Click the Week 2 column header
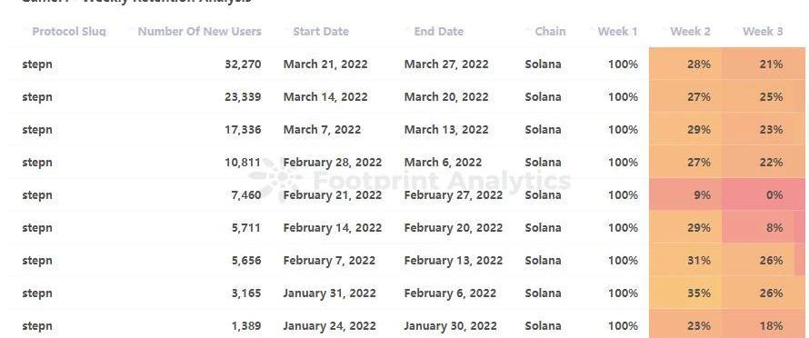The width and height of the screenshot is (809, 338). (x=690, y=32)
